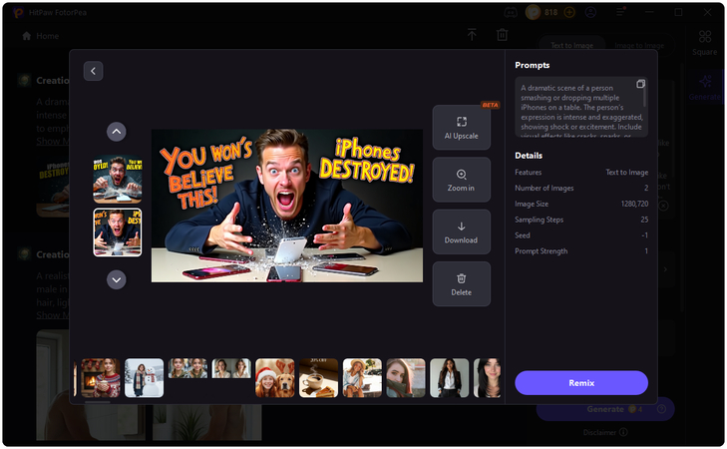Switch to the Image to Image tab
727x449 pixels.
(639, 46)
